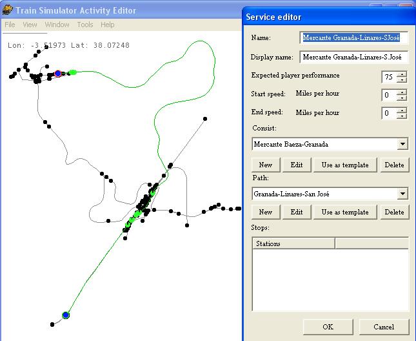The height and width of the screenshot is (341, 416).
Task: Click the Train Simulator app icon in title bar
Action: [7, 10]
